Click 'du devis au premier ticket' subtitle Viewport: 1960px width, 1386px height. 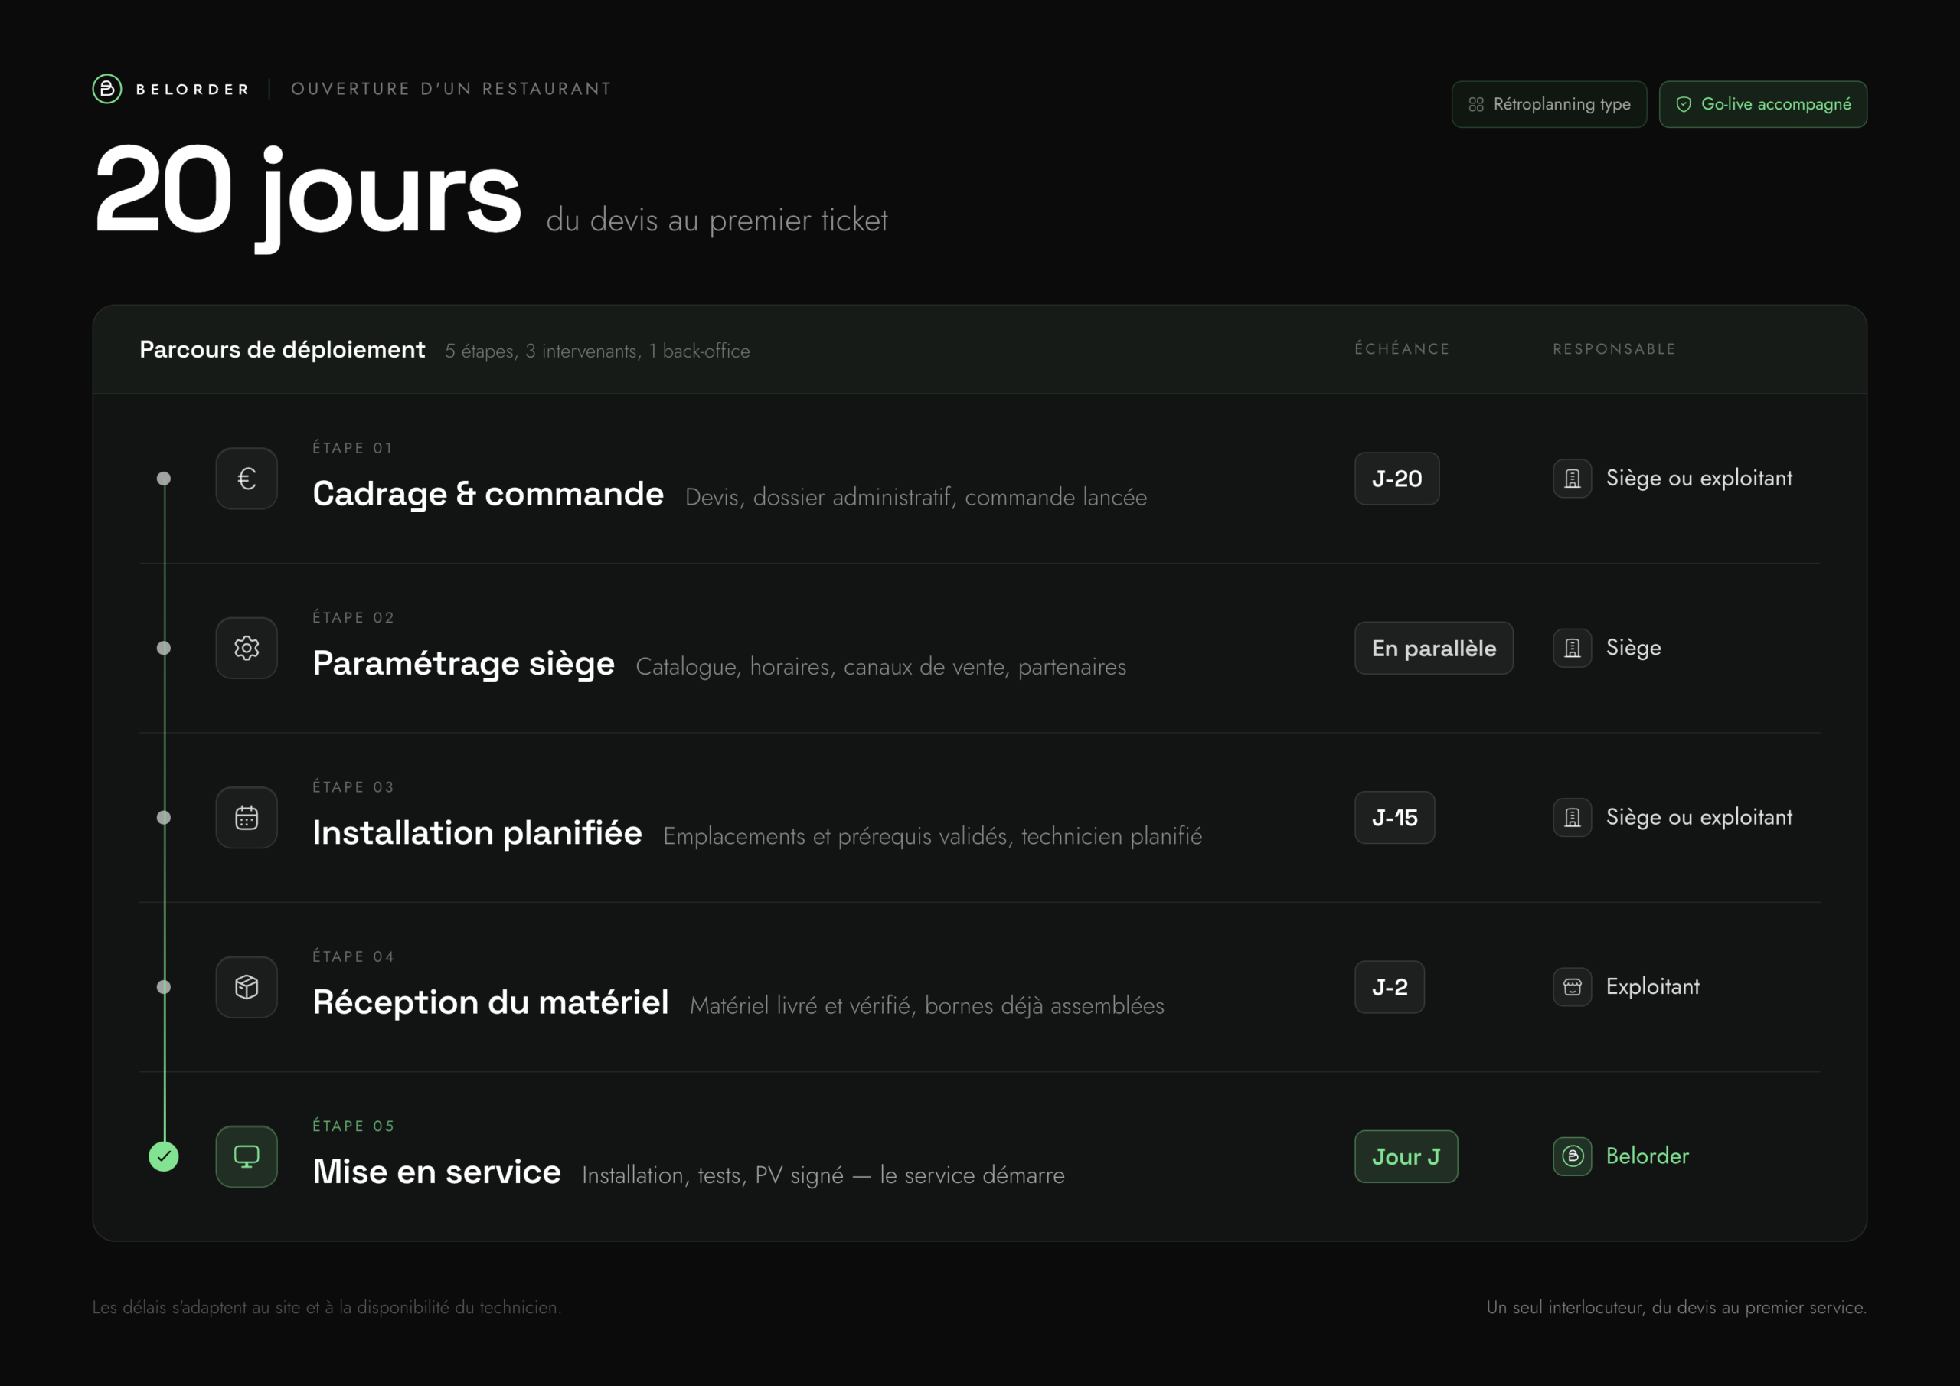(717, 221)
